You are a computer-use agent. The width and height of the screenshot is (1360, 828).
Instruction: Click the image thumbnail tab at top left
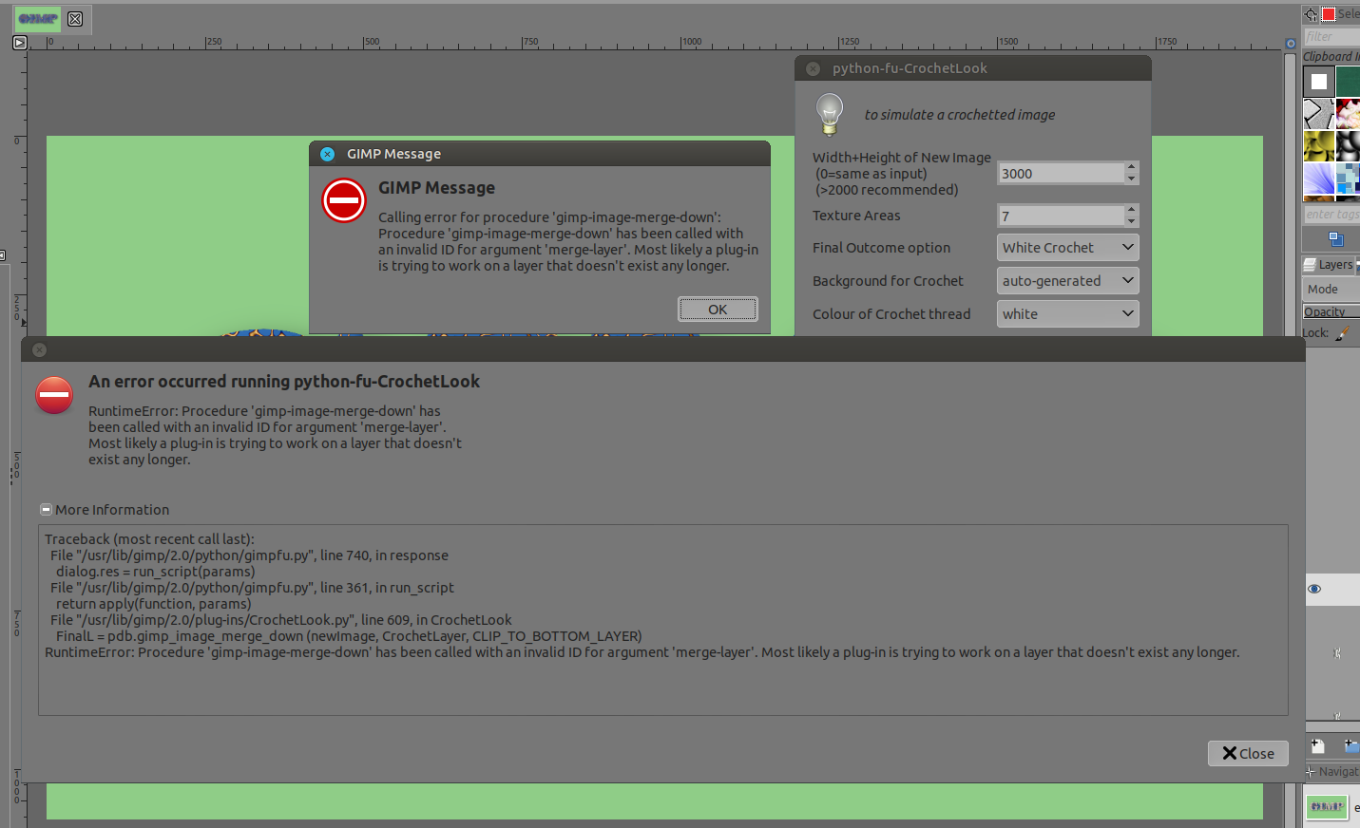coord(38,18)
